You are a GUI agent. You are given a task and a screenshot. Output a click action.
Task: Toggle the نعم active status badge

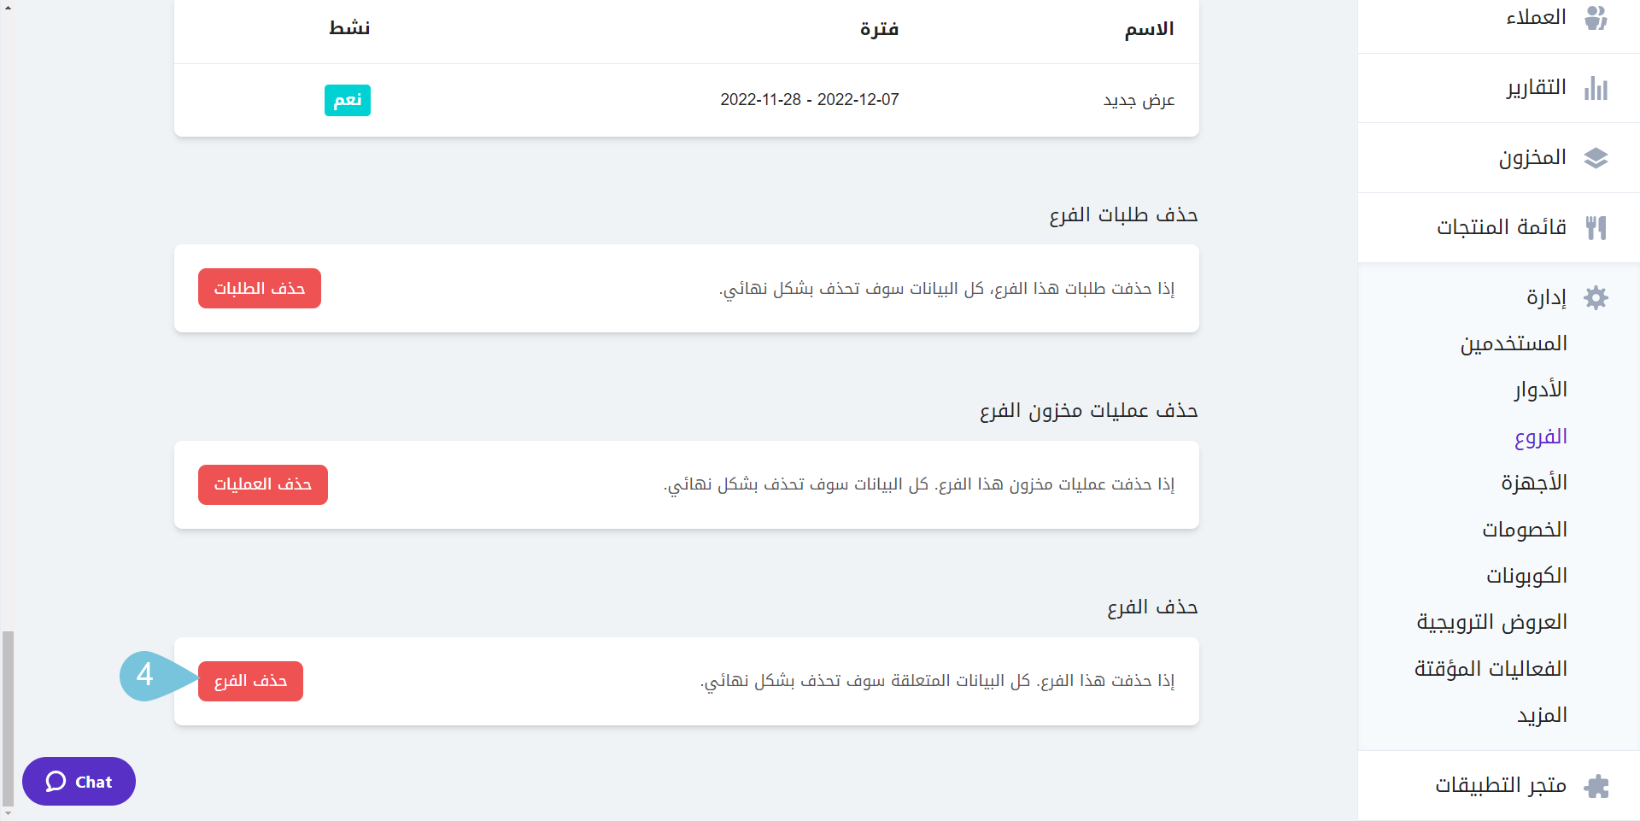pyautogui.click(x=347, y=100)
